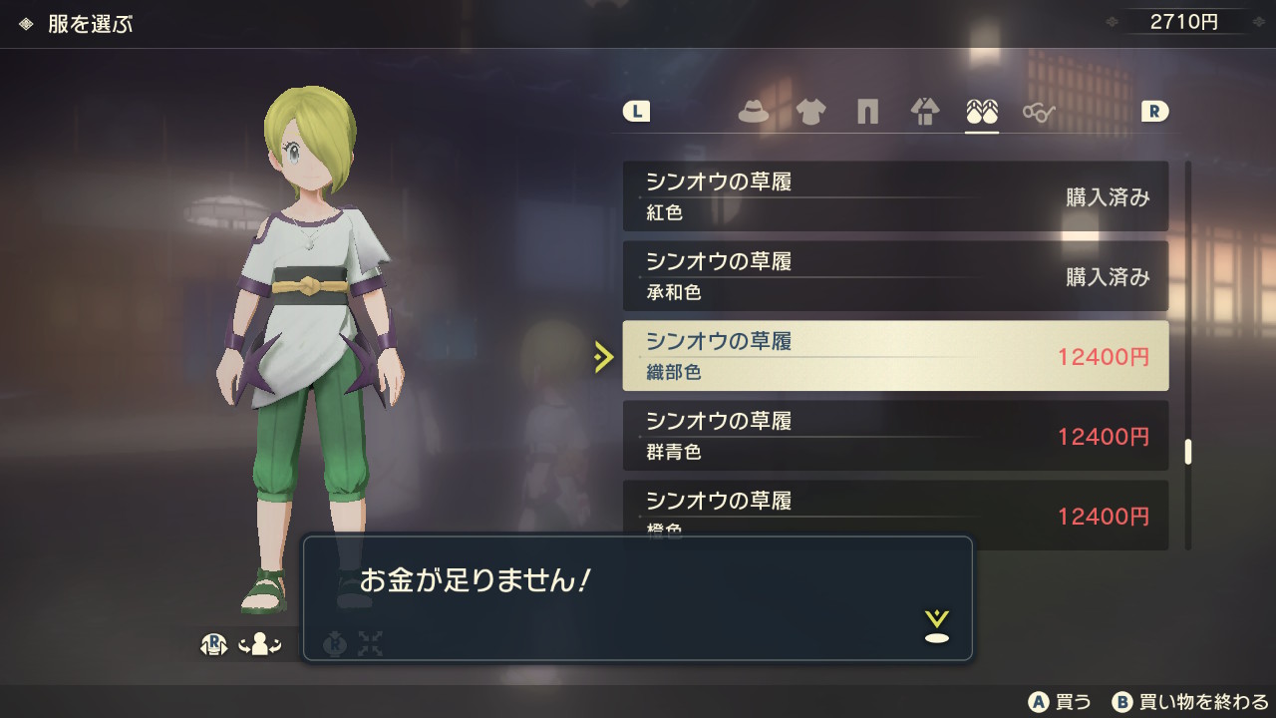
Task: Select the hat category icon
Action: coord(754,112)
